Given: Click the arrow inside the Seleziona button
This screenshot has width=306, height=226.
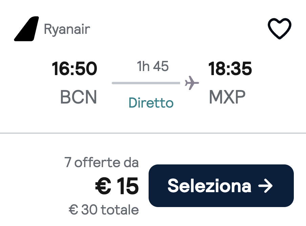Looking at the screenshot, I should click(266, 185).
